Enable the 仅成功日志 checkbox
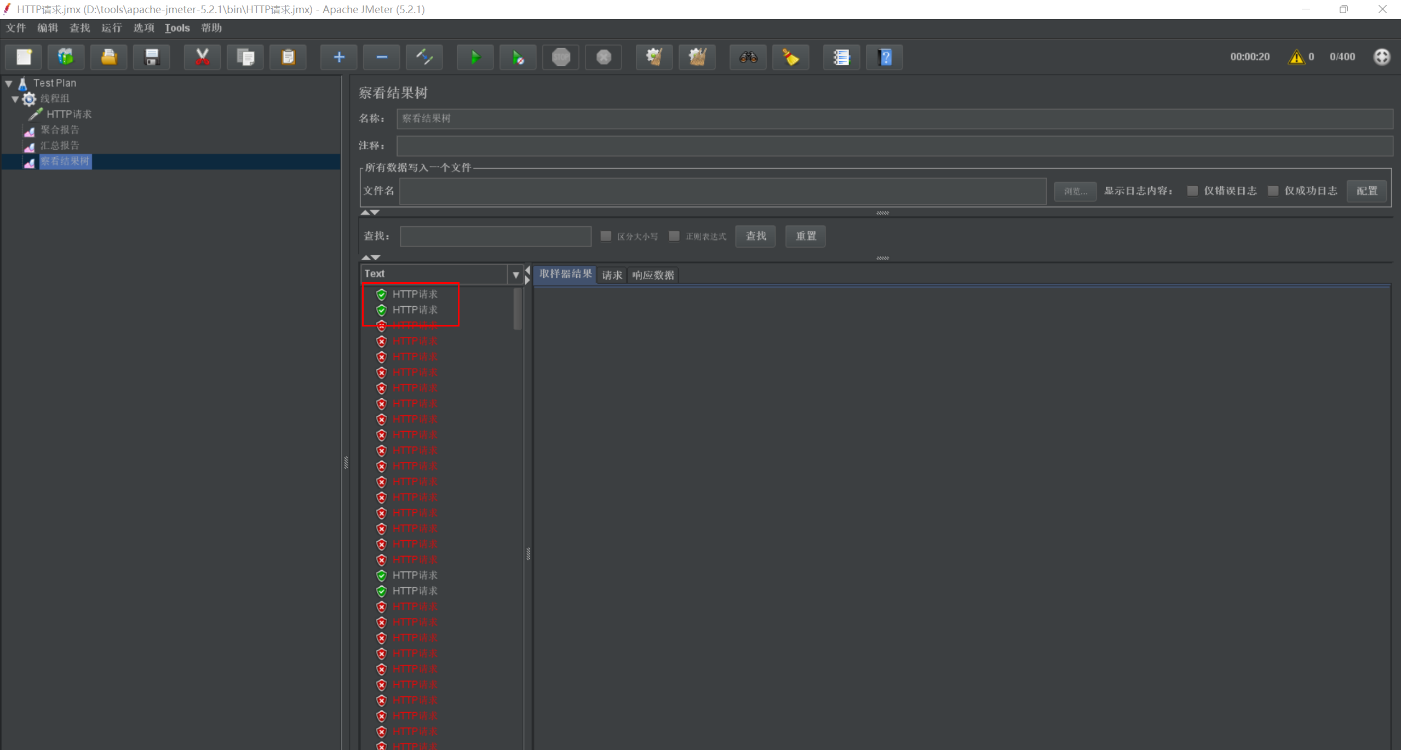 [x=1273, y=191]
